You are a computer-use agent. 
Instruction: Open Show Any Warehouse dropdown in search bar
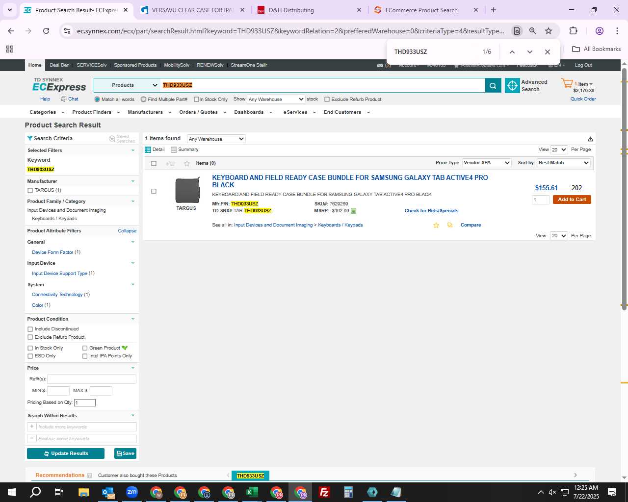276,99
